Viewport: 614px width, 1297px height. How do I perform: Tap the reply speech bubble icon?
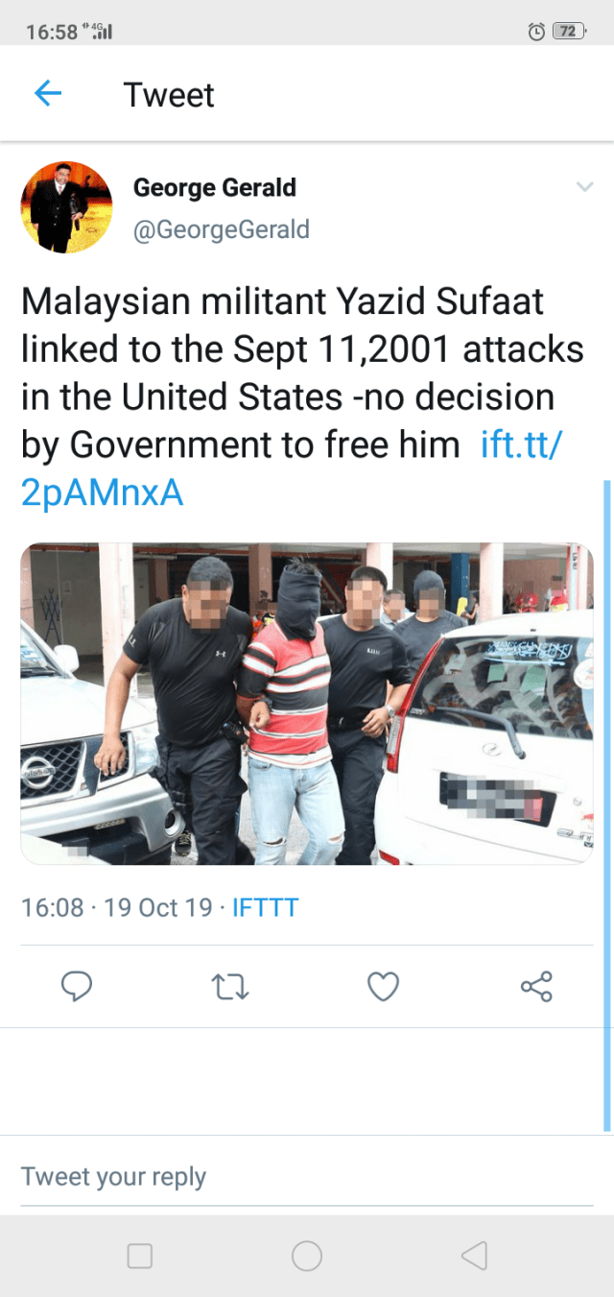[77, 986]
